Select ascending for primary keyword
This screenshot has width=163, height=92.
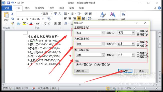[x=138, y=31]
